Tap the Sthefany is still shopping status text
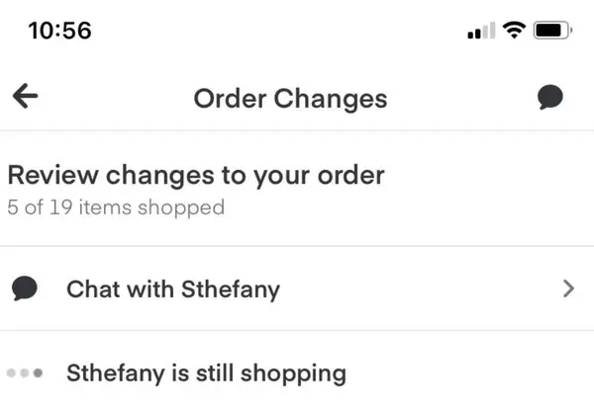The height and width of the screenshot is (408, 594). click(x=206, y=373)
